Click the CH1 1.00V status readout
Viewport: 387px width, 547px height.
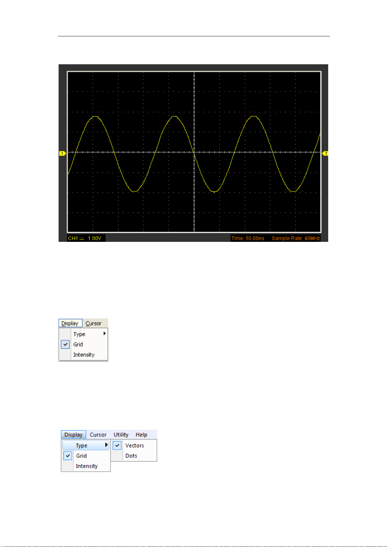click(x=86, y=238)
